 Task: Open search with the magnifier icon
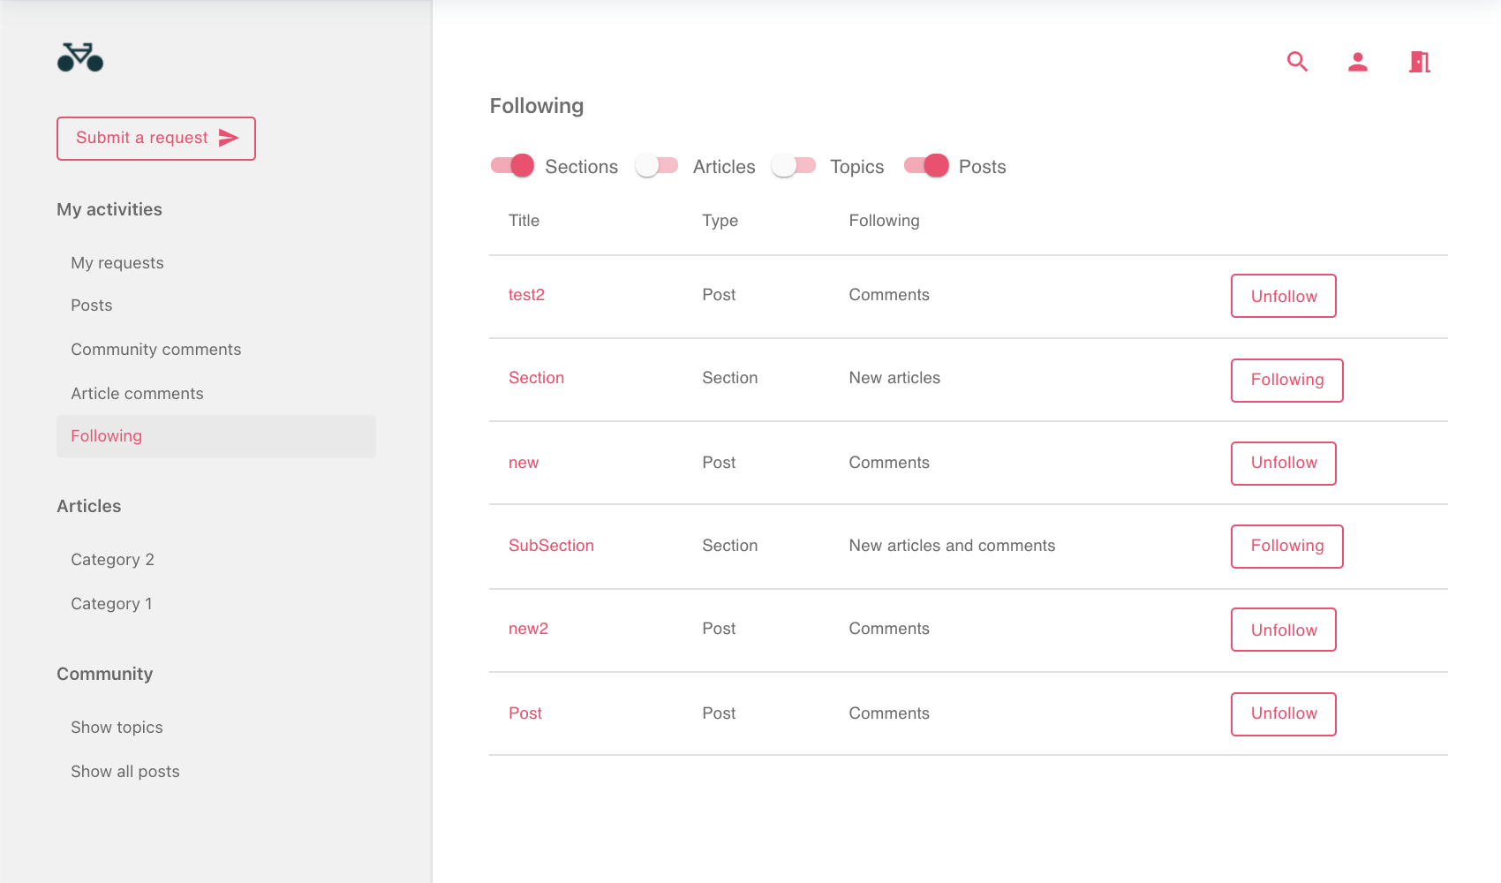(1297, 62)
